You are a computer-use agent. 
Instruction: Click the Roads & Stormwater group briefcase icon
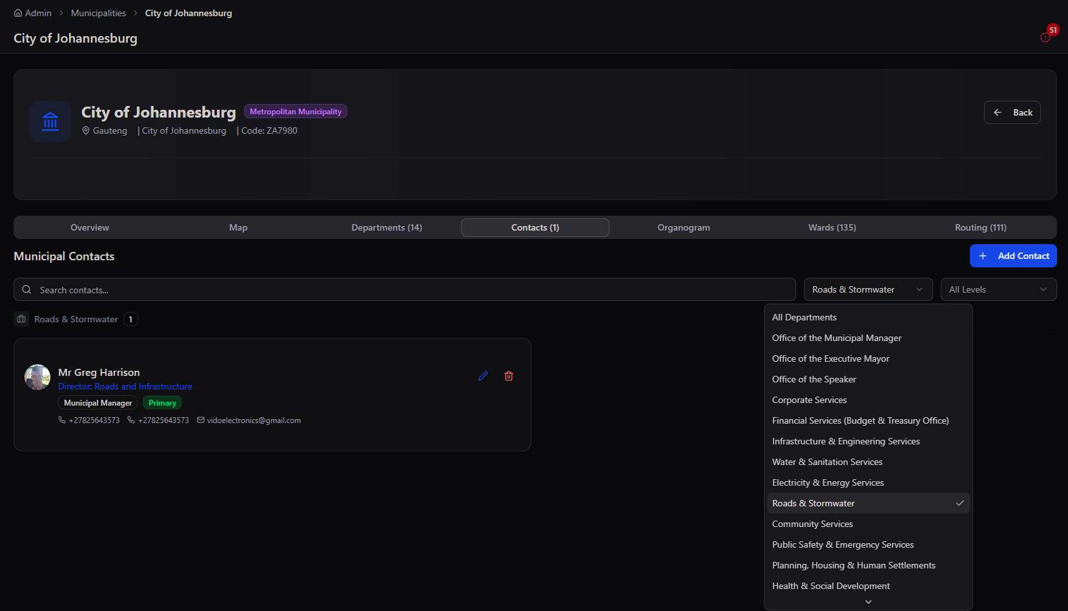tap(21, 319)
